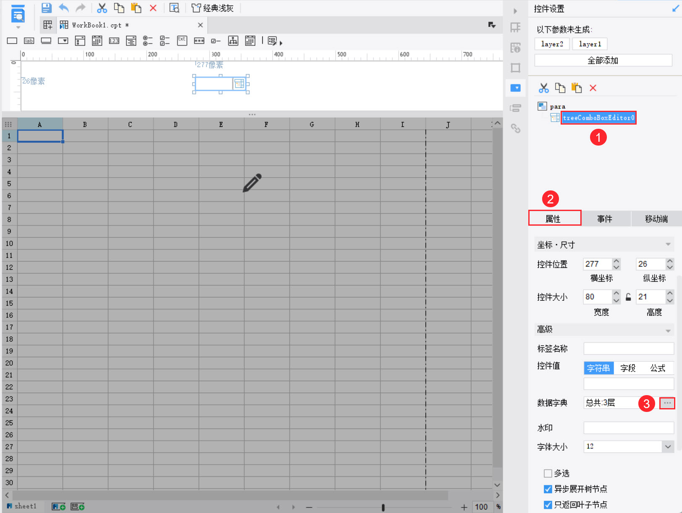Image resolution: width=682 pixels, height=513 pixels.
Task: Click the zoom in plus button
Action: 464,507
